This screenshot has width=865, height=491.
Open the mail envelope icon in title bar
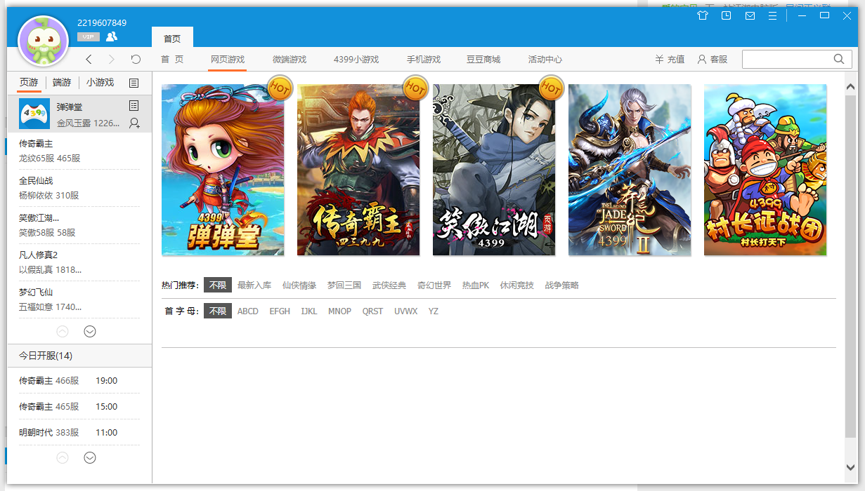click(x=750, y=15)
